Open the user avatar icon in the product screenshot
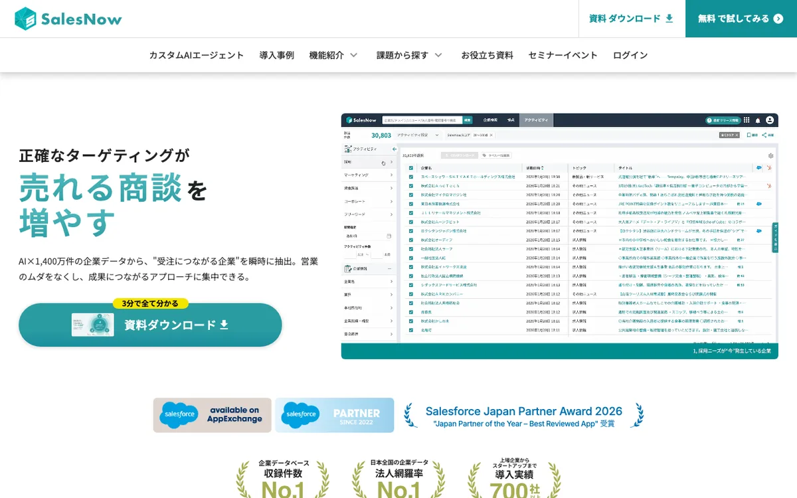 click(x=770, y=120)
